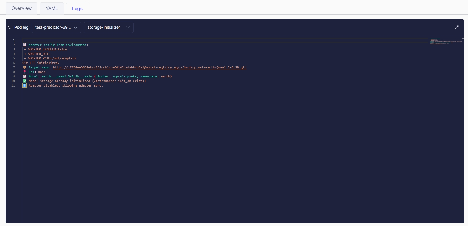Click the clipboard icon before Adapter config
Image resolution: width=468 pixels, height=226 pixels.
[25, 45]
